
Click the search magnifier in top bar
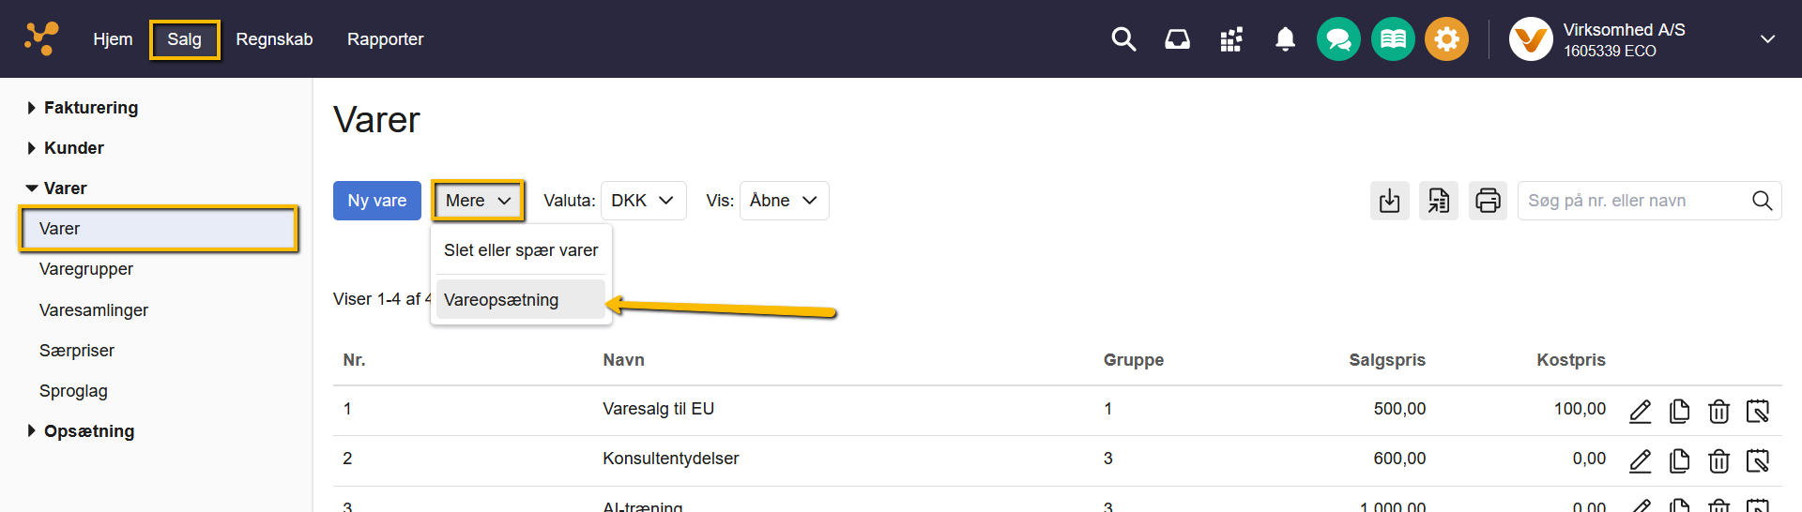(x=1123, y=39)
